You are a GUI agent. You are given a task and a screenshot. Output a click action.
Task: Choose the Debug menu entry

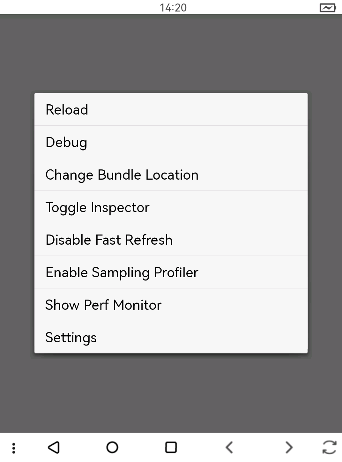[171, 142]
